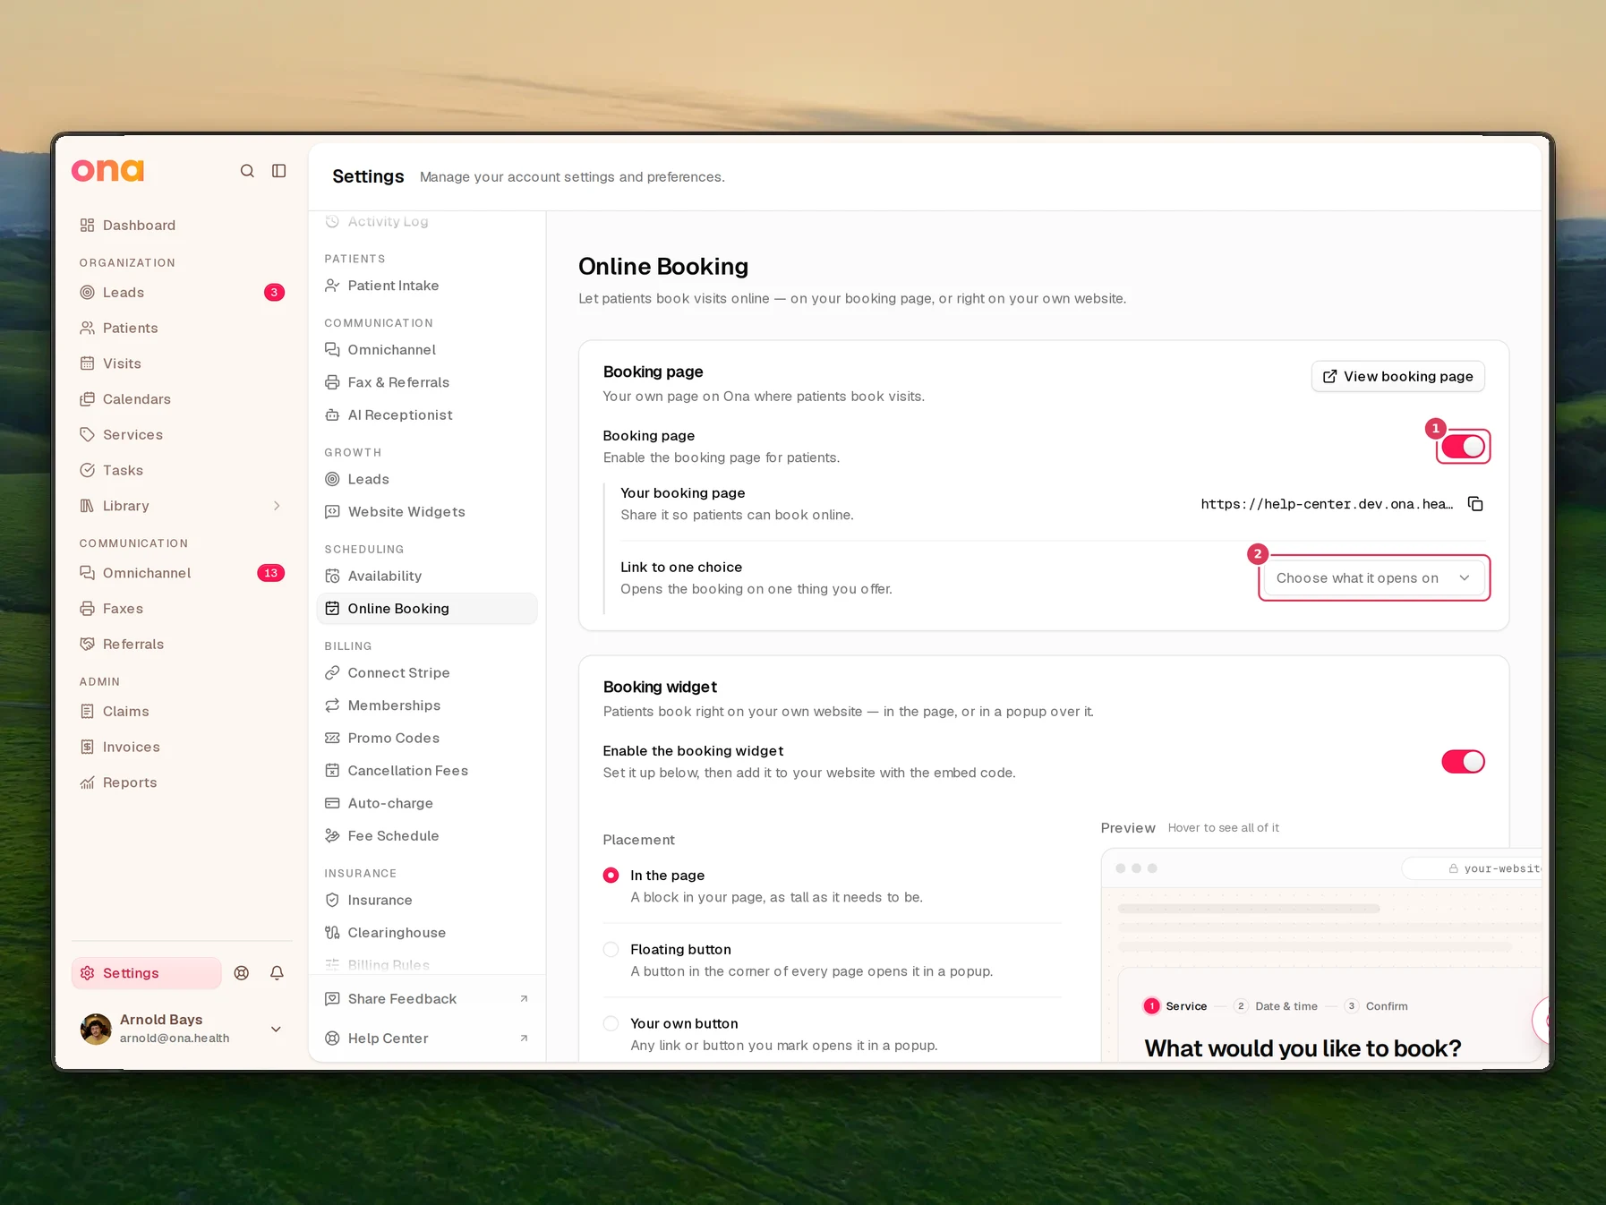Viewport: 1606px width, 1205px height.
Task: Open Calendars in the main sidebar
Action: (182, 399)
